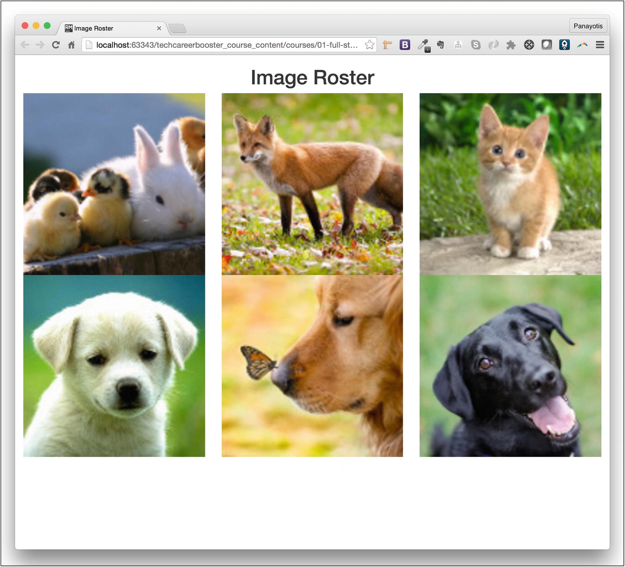Viewport: 625px width, 567px height.
Task: Click the orange signpost extension icon
Action: coord(387,44)
